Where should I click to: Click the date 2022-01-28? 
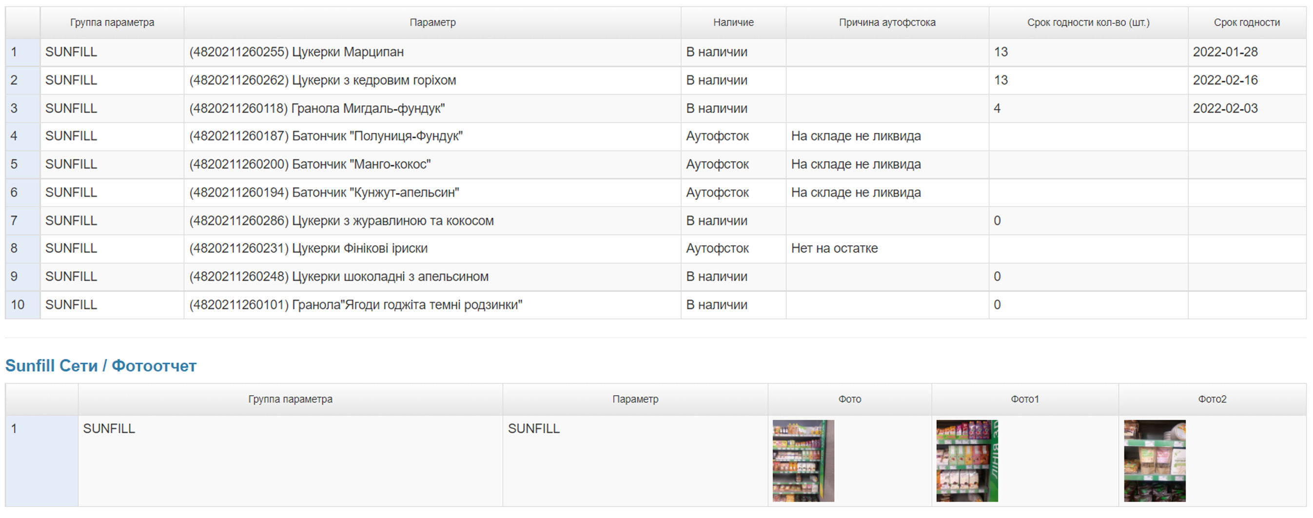1225,52
